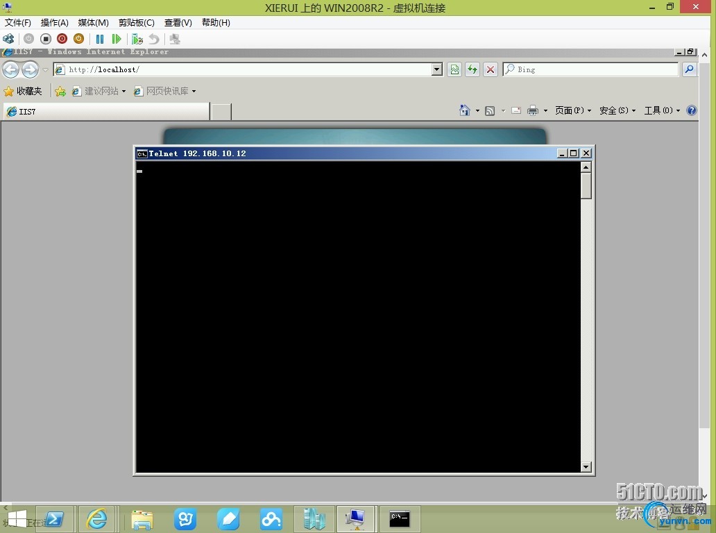Open the 文件(F) menu

18,22
